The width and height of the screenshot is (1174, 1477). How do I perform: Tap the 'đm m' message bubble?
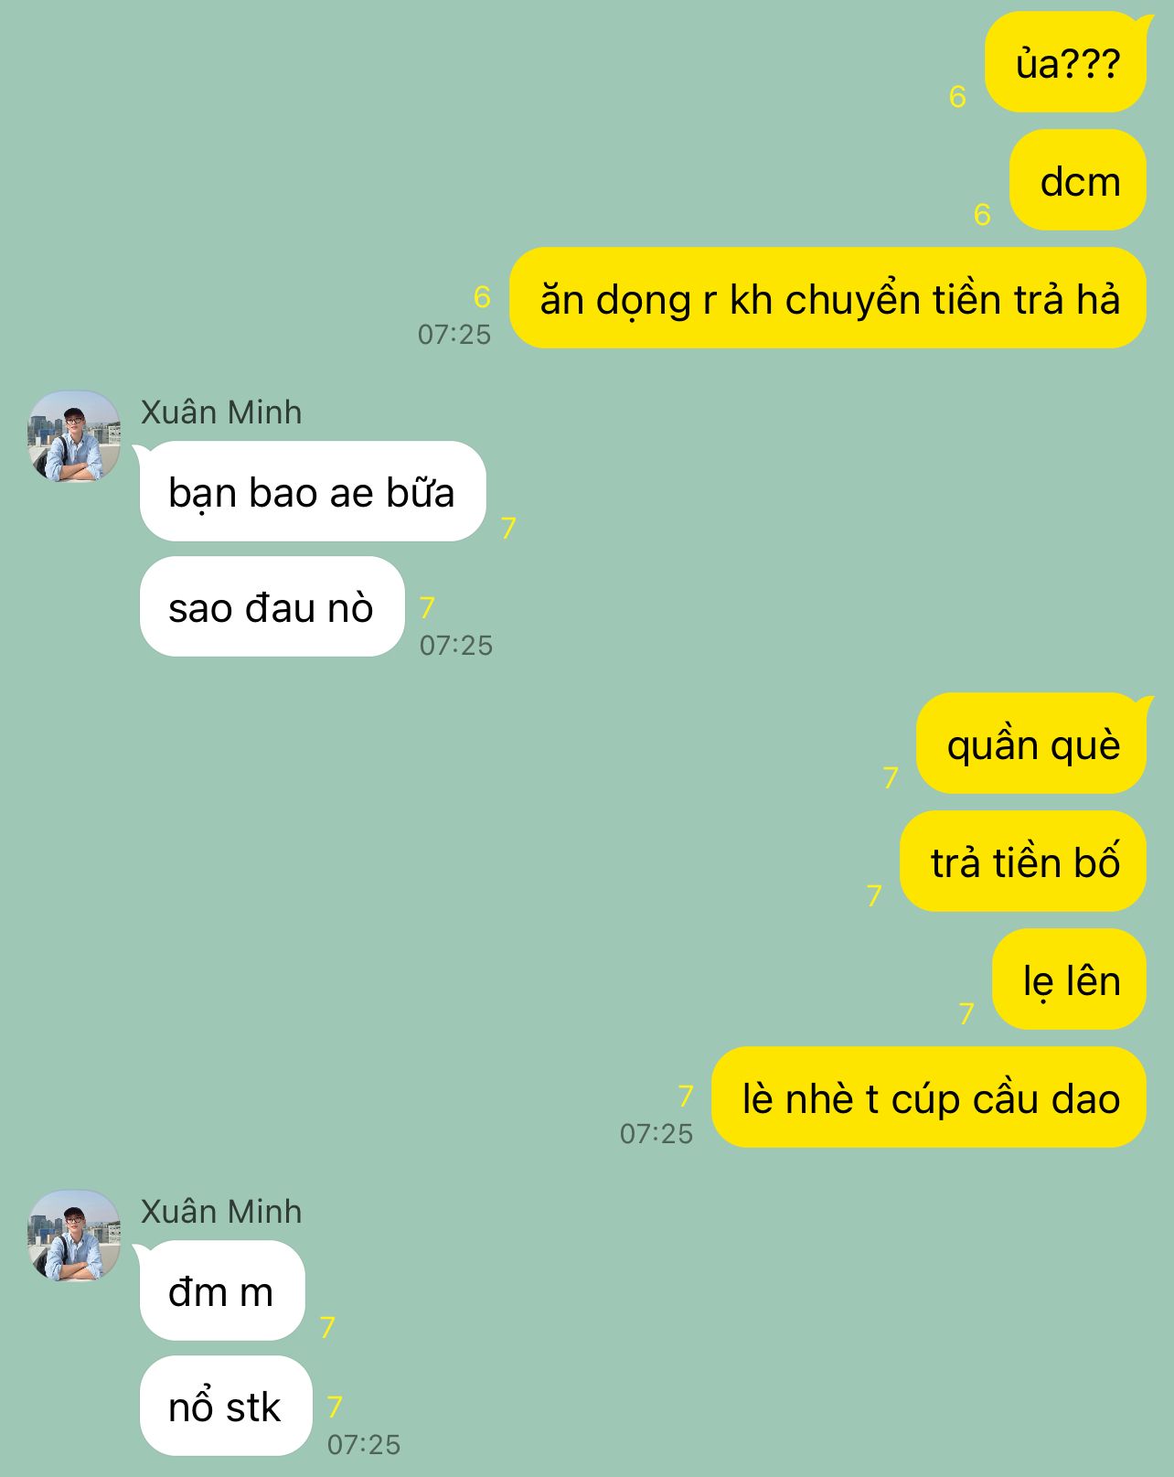pos(222,1290)
